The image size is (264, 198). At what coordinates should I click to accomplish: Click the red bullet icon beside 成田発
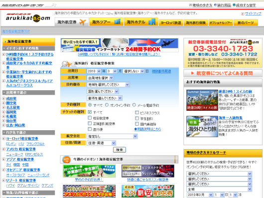4,99
